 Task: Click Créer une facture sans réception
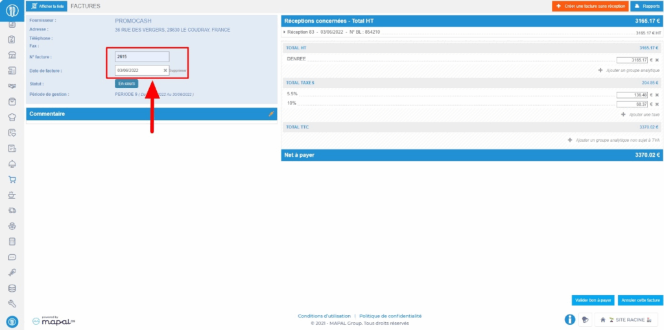tap(590, 6)
